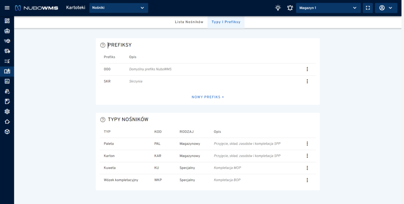Click NOWY PREFIKS + button
This screenshot has width=404, height=204.
(x=208, y=97)
